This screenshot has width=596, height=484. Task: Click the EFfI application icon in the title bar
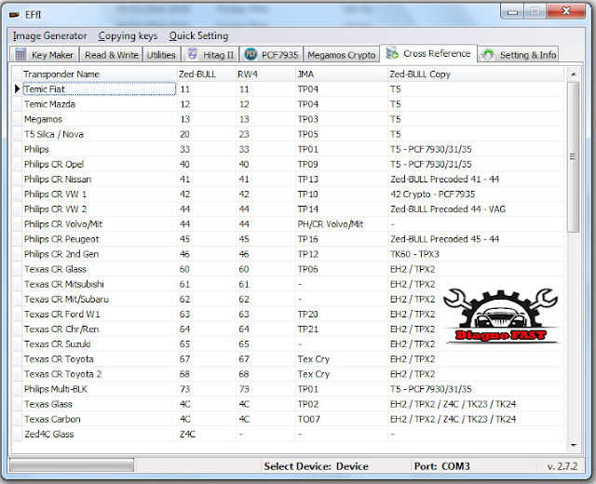click(x=15, y=15)
